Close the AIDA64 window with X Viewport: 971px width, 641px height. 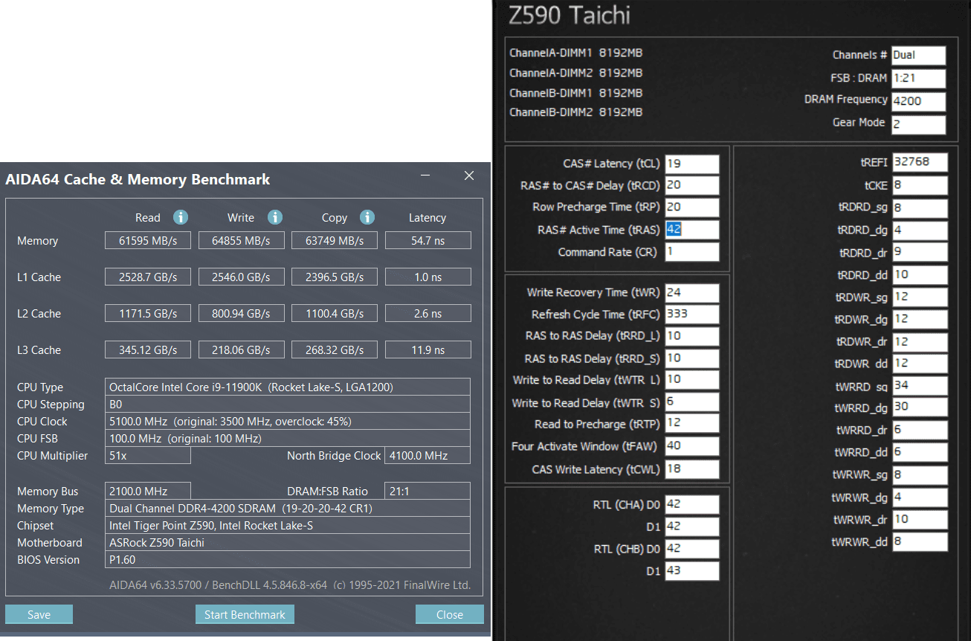pos(469,175)
